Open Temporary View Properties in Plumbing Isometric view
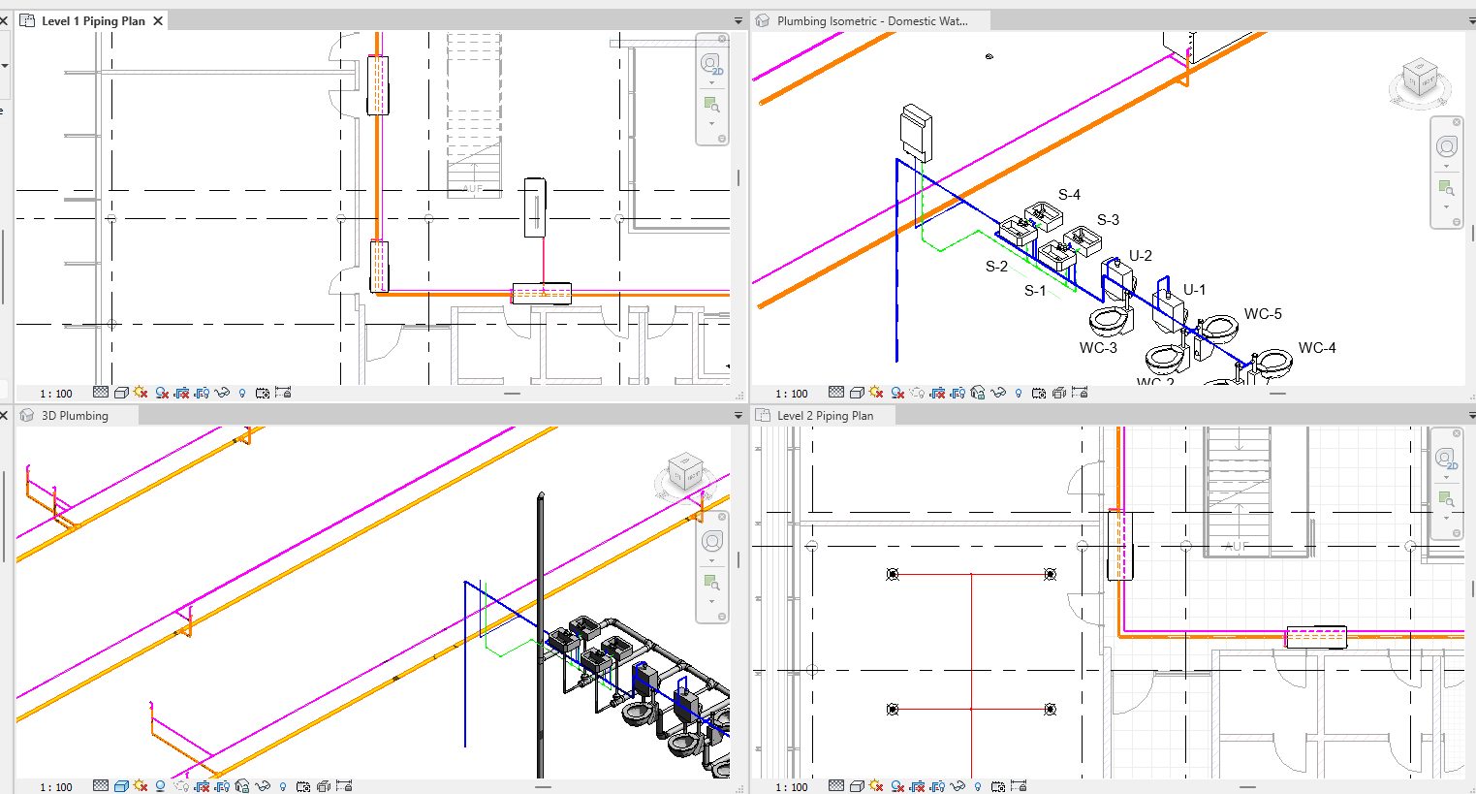This screenshot has width=1476, height=794. pyautogui.click(x=1039, y=393)
